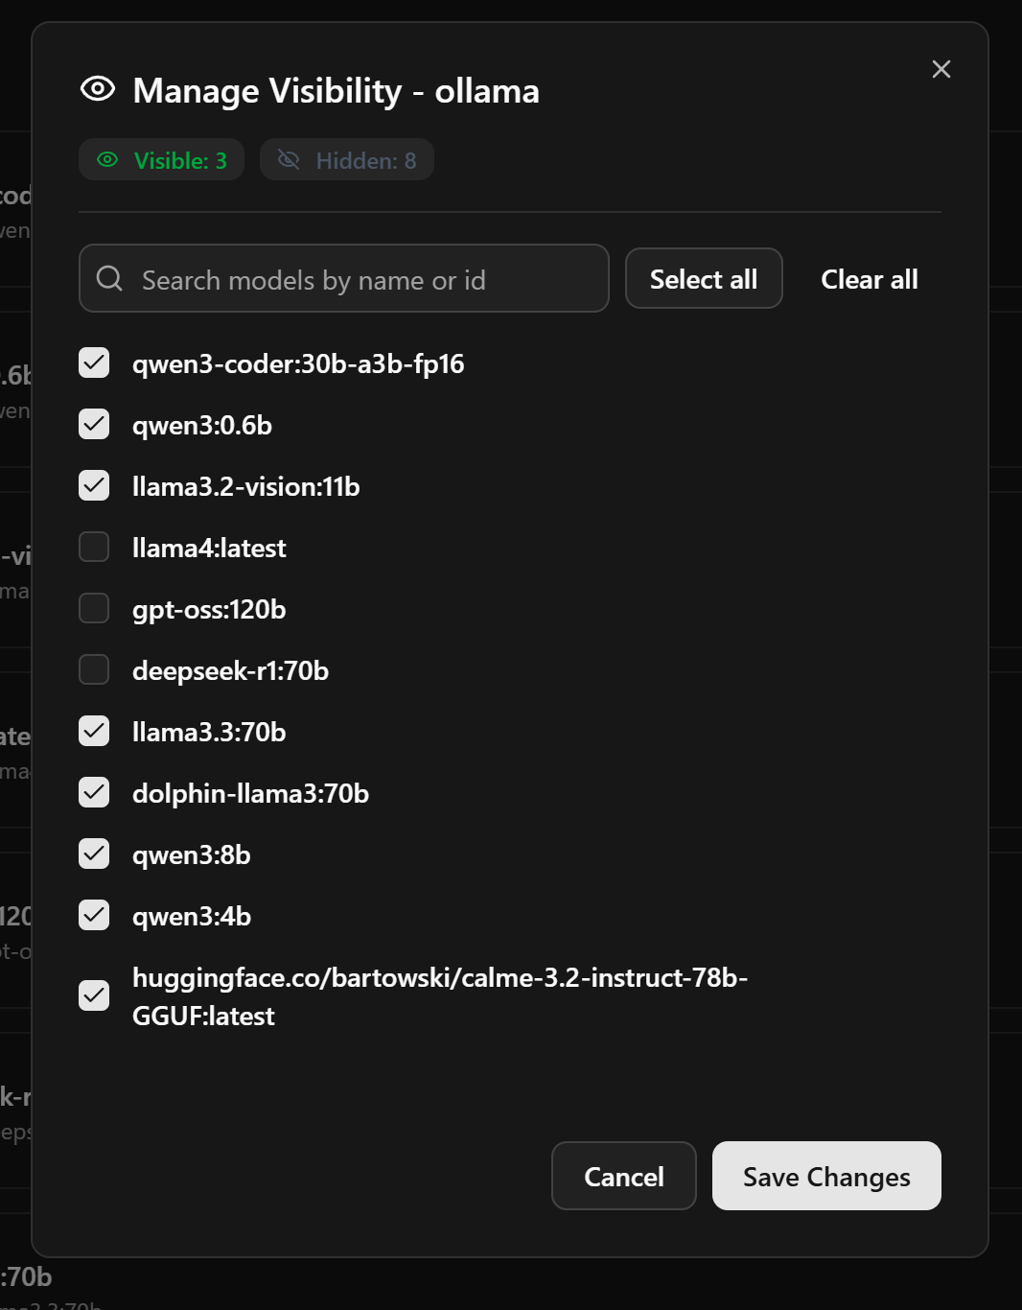
Task: Enable deepseek-r1:70b
Action: pos(93,669)
